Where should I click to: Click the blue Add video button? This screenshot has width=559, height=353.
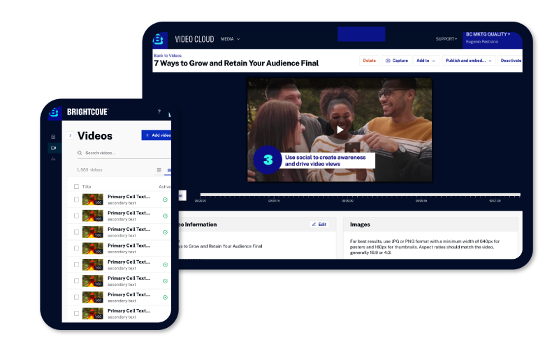157,135
